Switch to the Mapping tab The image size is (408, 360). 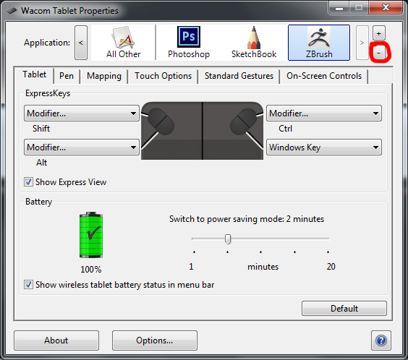tap(104, 76)
